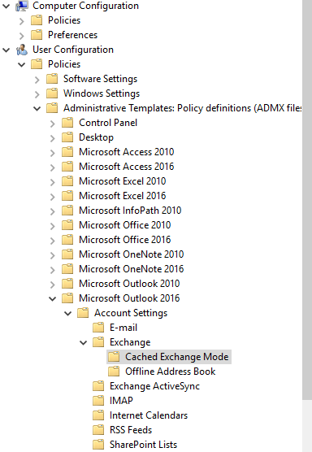Screen dimensions: 312x452
Task: Click the Offline Address Book folder icon
Action: (x=114, y=372)
